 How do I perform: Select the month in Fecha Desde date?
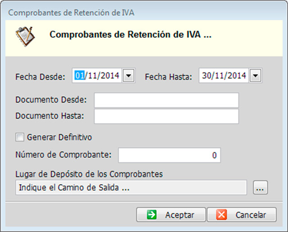(x=90, y=76)
